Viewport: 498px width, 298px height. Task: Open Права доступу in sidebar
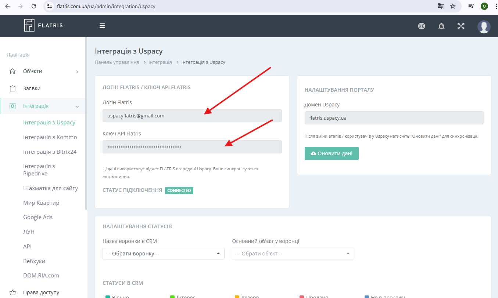click(41, 292)
